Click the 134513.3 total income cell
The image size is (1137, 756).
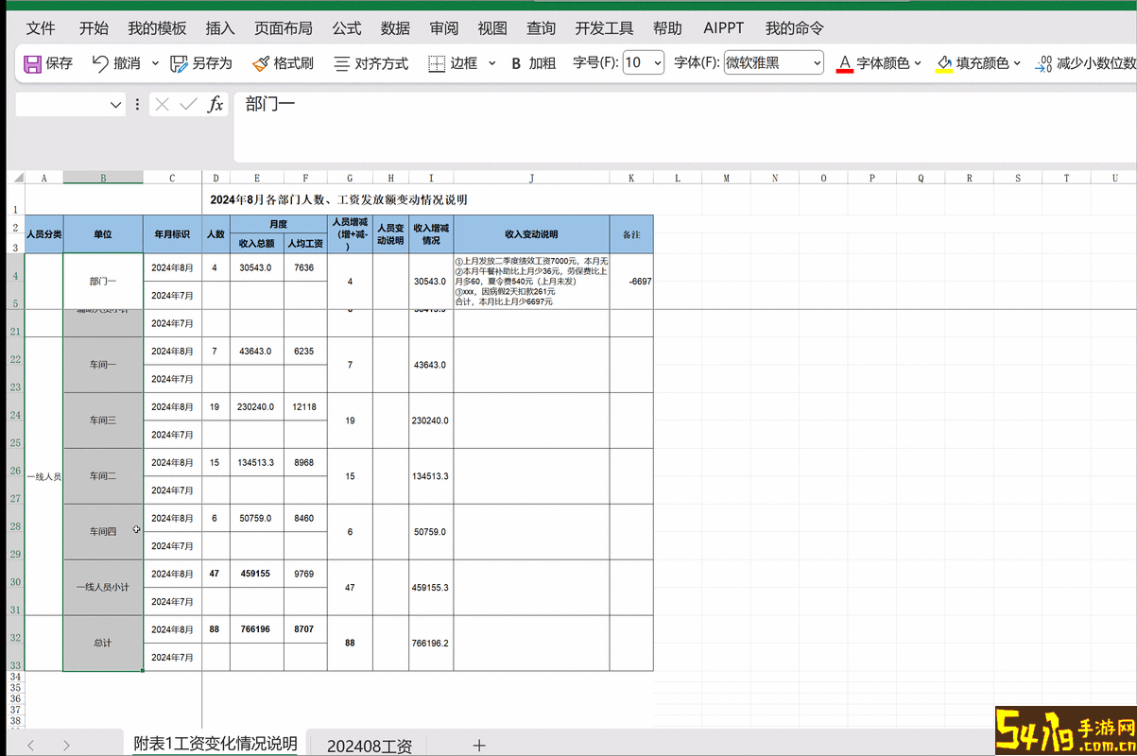coord(256,463)
